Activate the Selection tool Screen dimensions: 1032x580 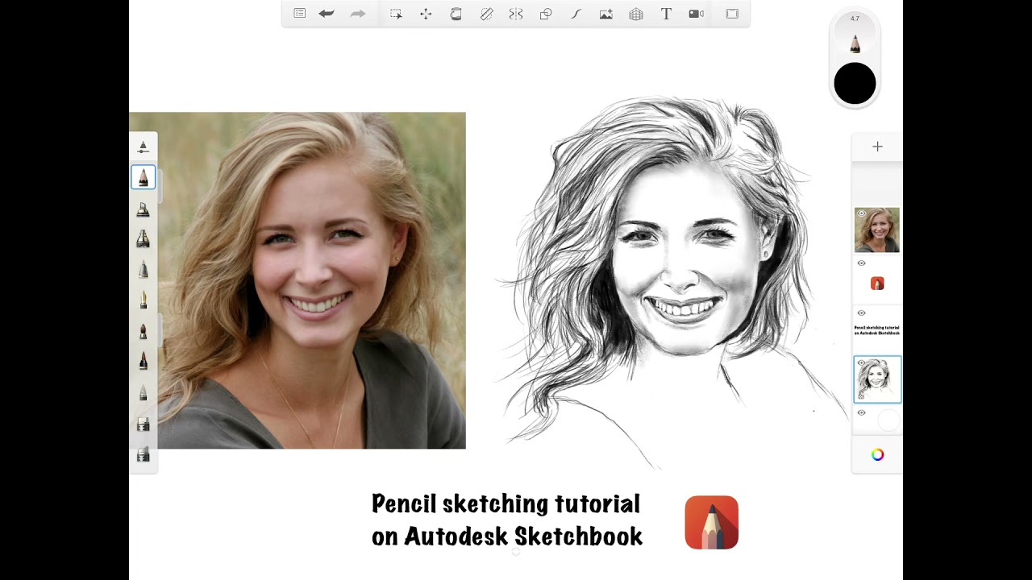[x=396, y=14]
